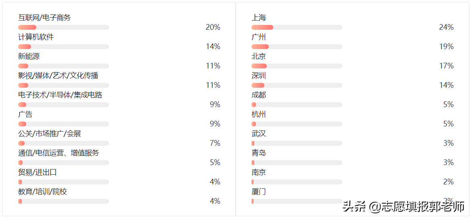This screenshot has height=219, width=471.
Task: Click the 贸易/进出口 progress bar
Action: 63,182
